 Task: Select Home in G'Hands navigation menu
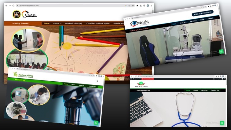pyautogui.click(x=46, y=24)
